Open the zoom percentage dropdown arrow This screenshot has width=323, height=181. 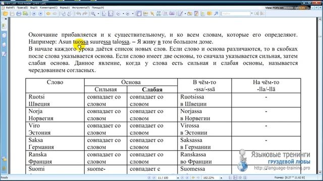point(221,177)
